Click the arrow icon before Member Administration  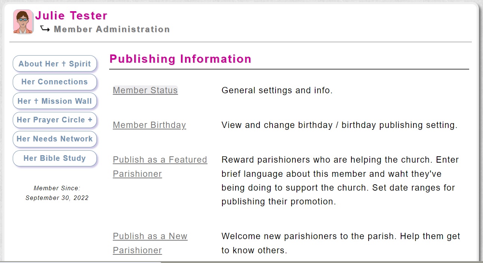(x=45, y=29)
